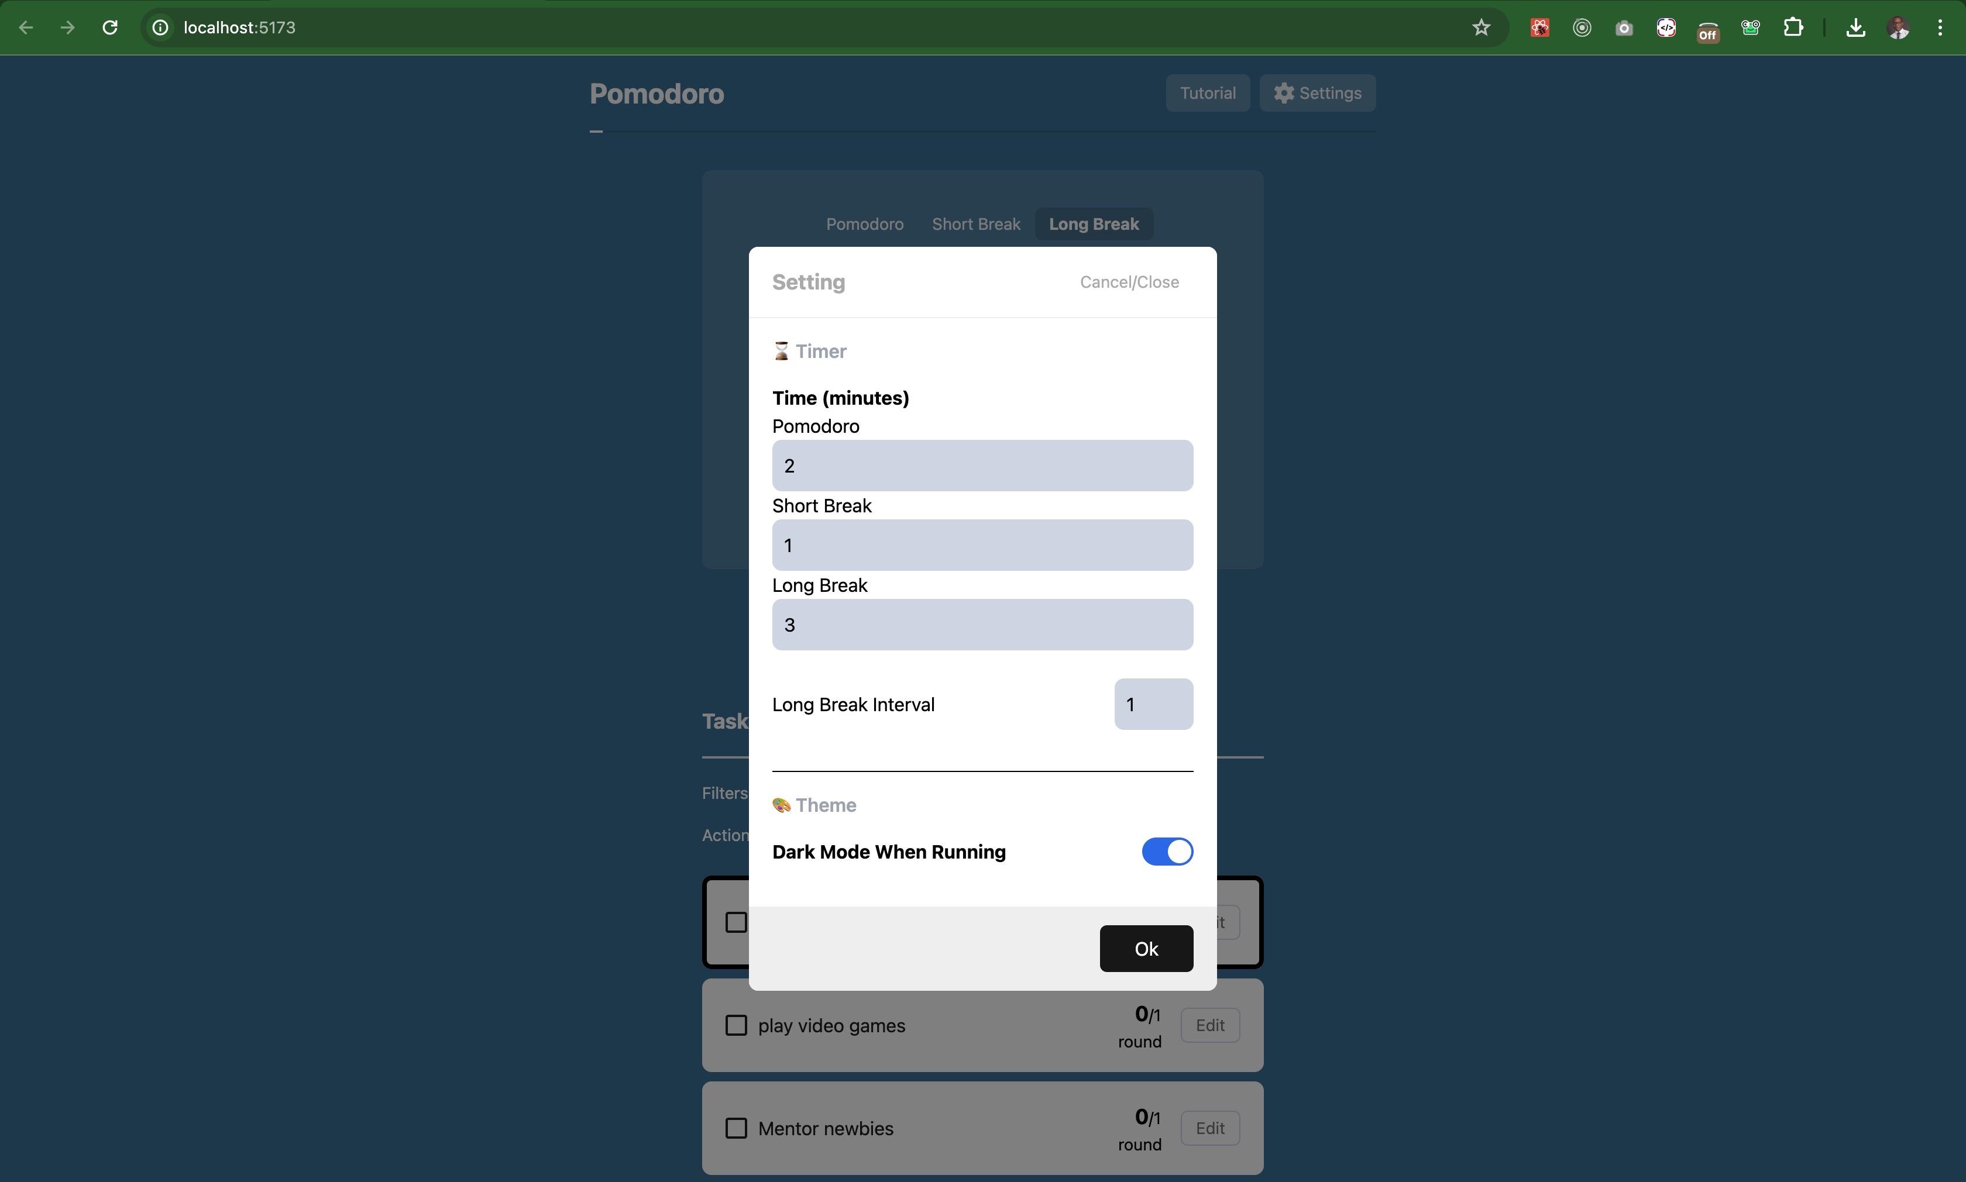Click Cancel/Close to dismiss settings
Image resolution: width=1966 pixels, height=1182 pixels.
[x=1129, y=281]
